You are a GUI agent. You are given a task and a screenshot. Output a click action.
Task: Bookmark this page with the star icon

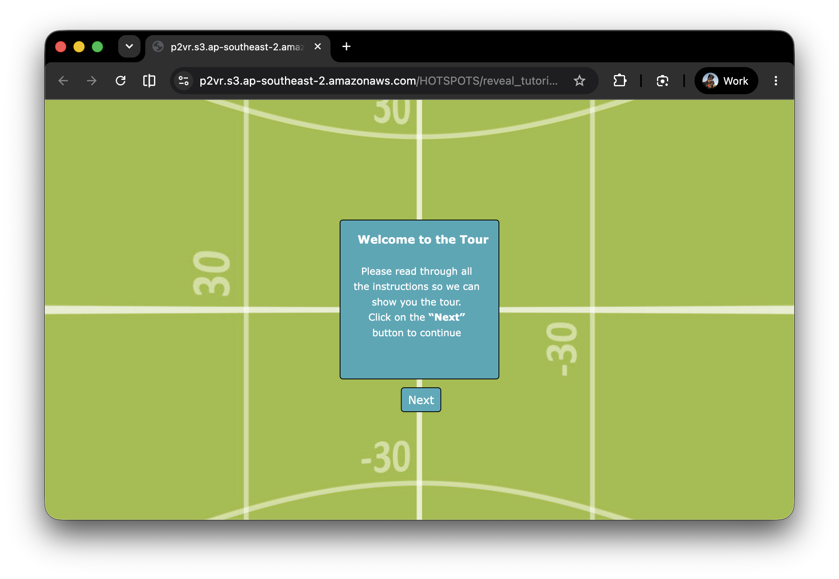(x=580, y=81)
